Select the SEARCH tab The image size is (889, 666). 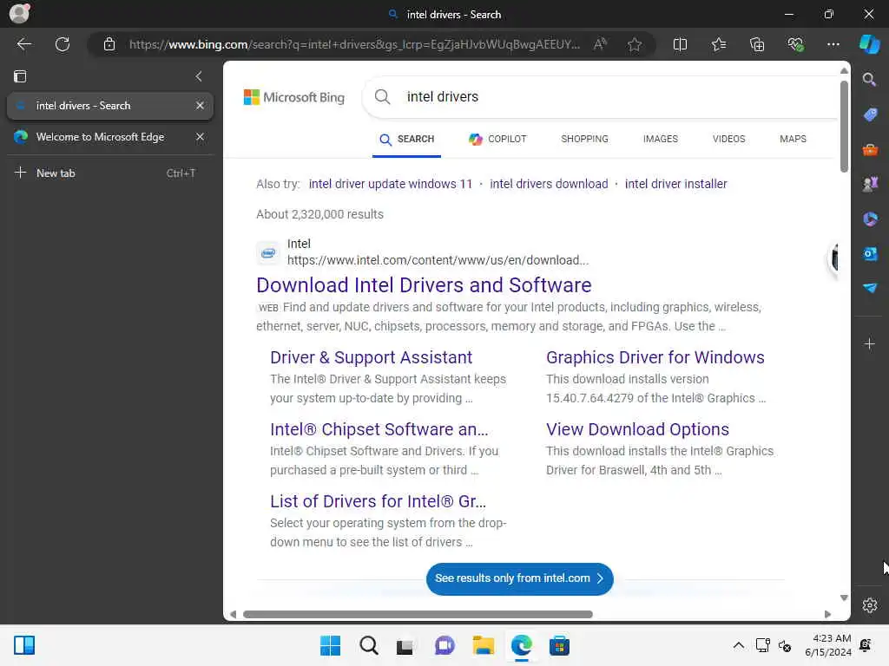406,140
